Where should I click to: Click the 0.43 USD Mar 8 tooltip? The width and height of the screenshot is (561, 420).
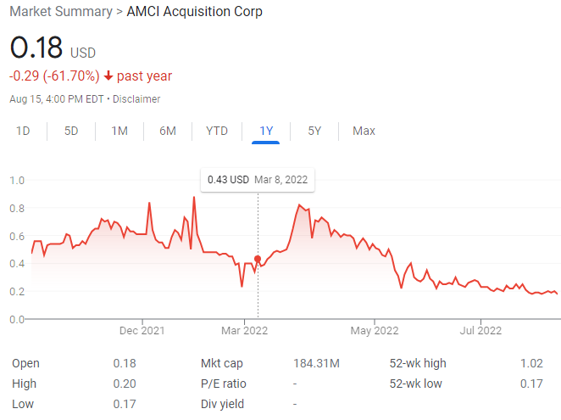[258, 180]
